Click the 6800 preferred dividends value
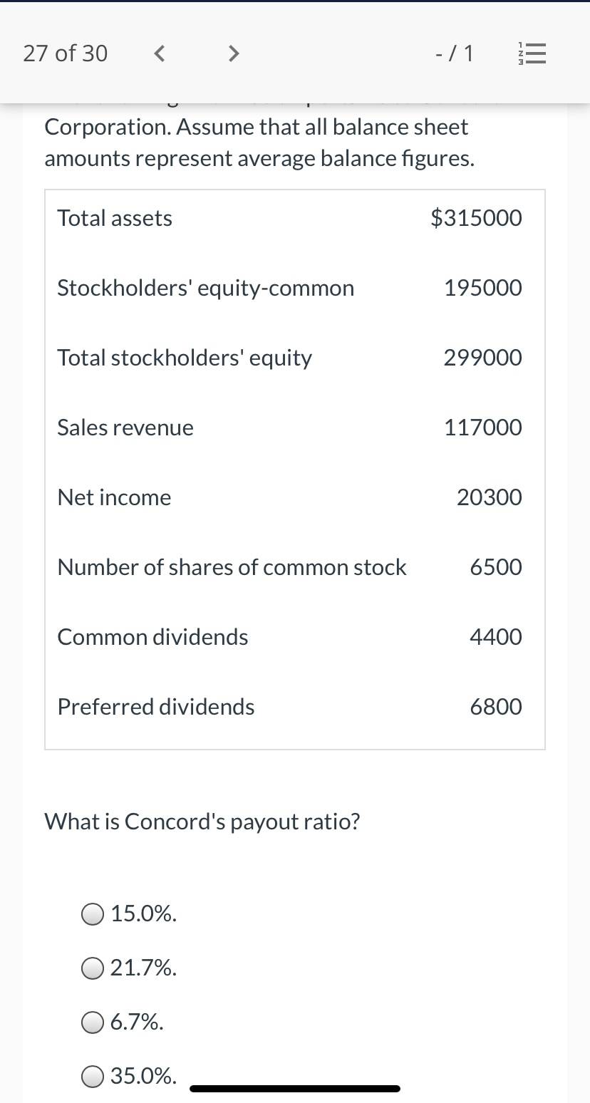This screenshot has height=1103, width=590. coord(496,707)
